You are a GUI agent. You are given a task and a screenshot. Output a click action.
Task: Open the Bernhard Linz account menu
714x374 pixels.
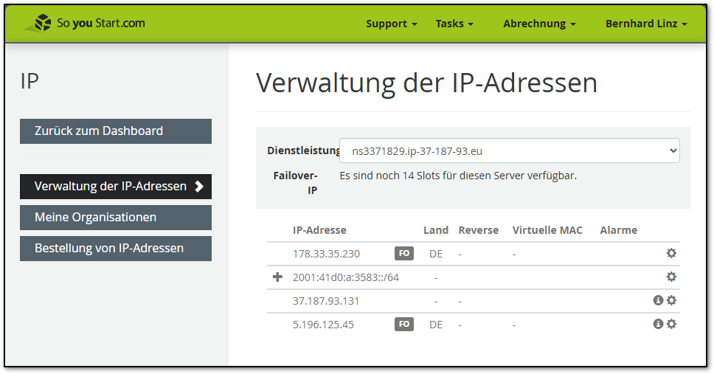[645, 24]
